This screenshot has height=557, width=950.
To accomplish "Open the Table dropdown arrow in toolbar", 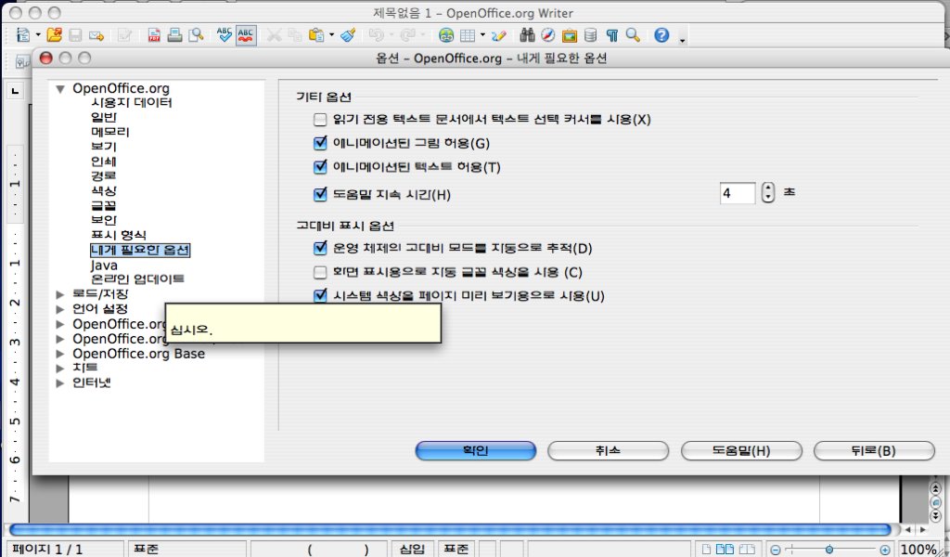I will 482,35.
